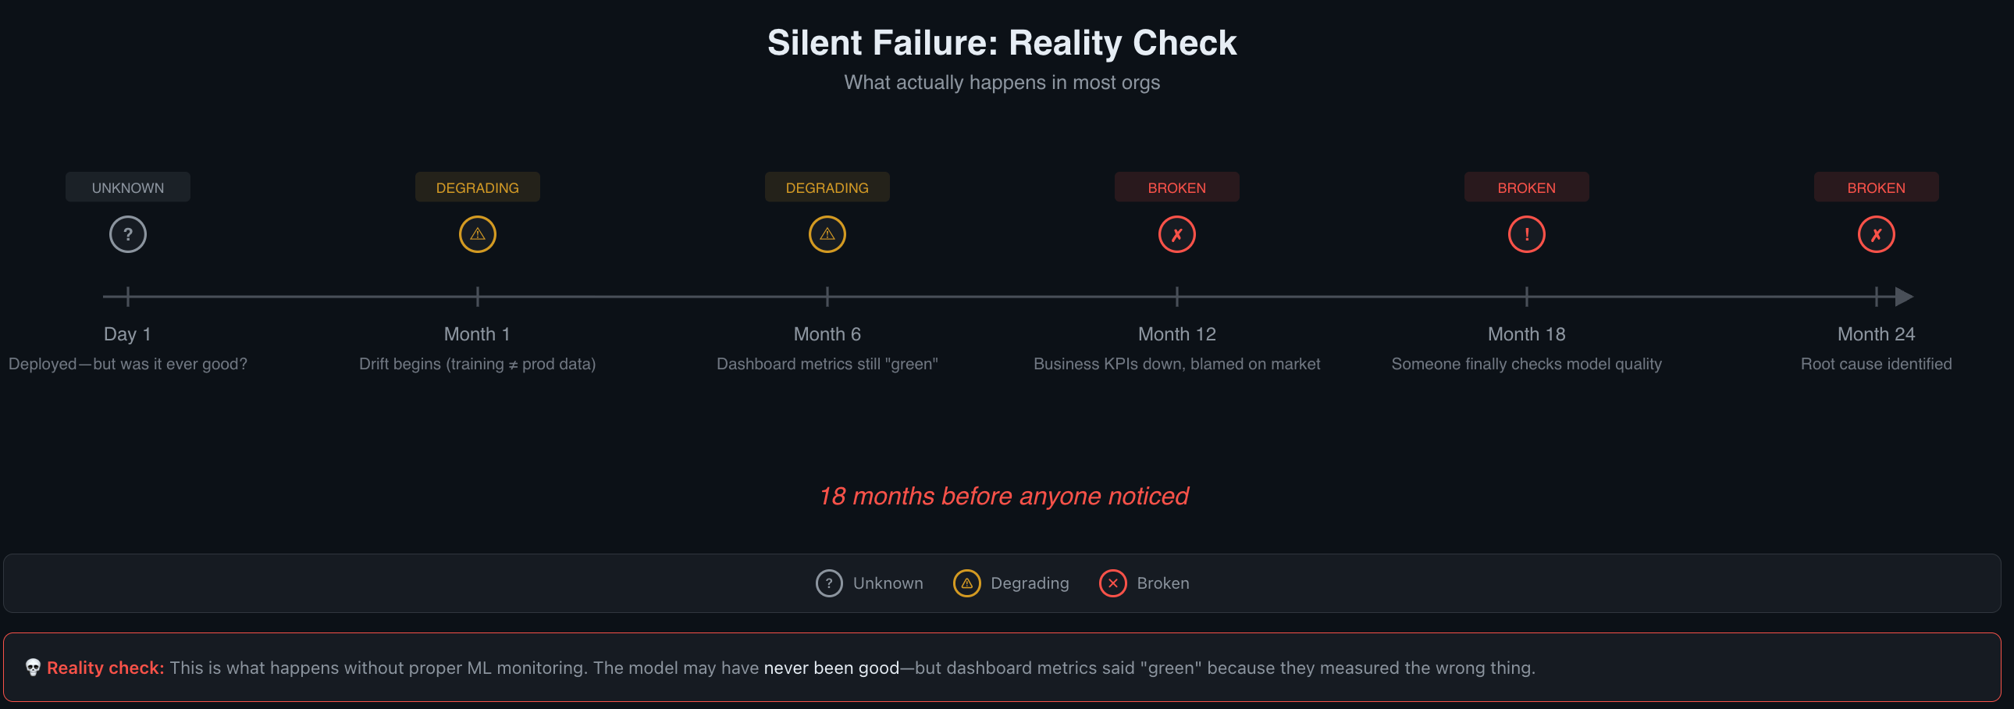Click the question mark icon above Day 1
This screenshot has height=709, width=2014.
127,234
